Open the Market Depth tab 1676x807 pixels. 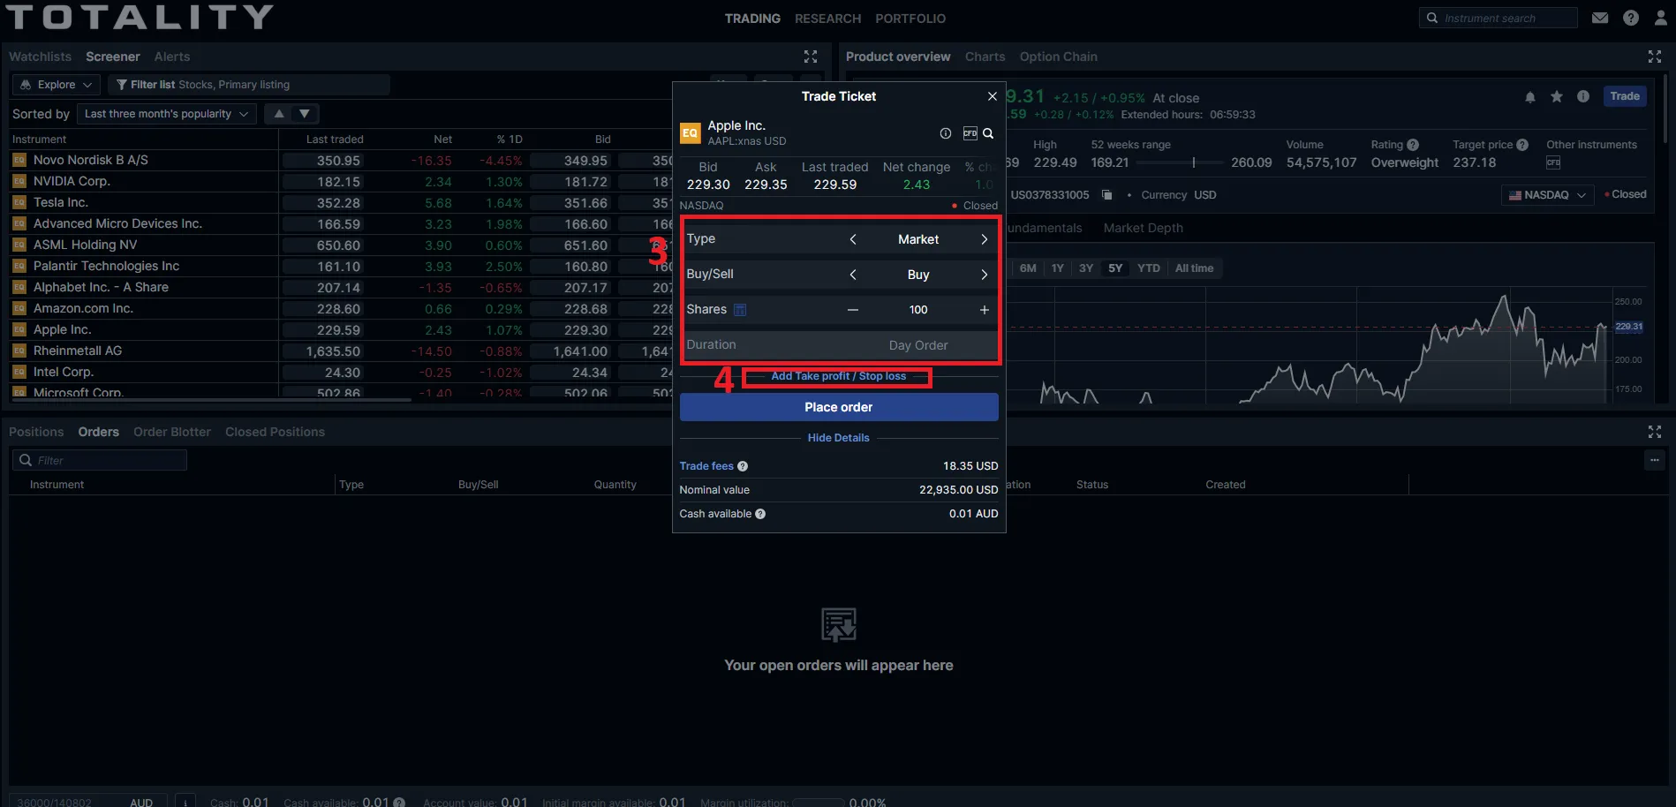[x=1143, y=228]
